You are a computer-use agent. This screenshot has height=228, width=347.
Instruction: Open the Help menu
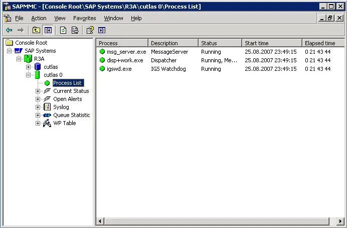click(136, 18)
